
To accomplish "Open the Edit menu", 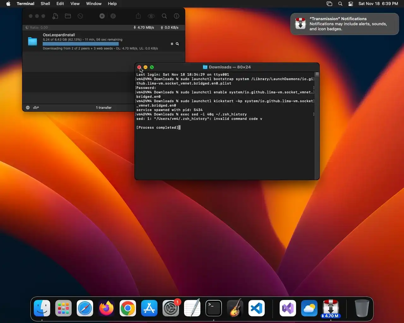I will pos(60,4).
